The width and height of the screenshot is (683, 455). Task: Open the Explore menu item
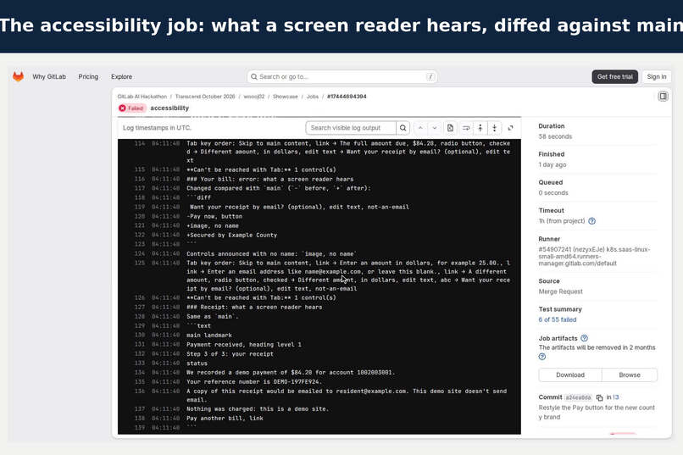coord(121,76)
